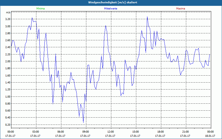The height and width of the screenshot is (139, 222).
Task: Click the 21:00 time axis label
Action: (185, 132)
